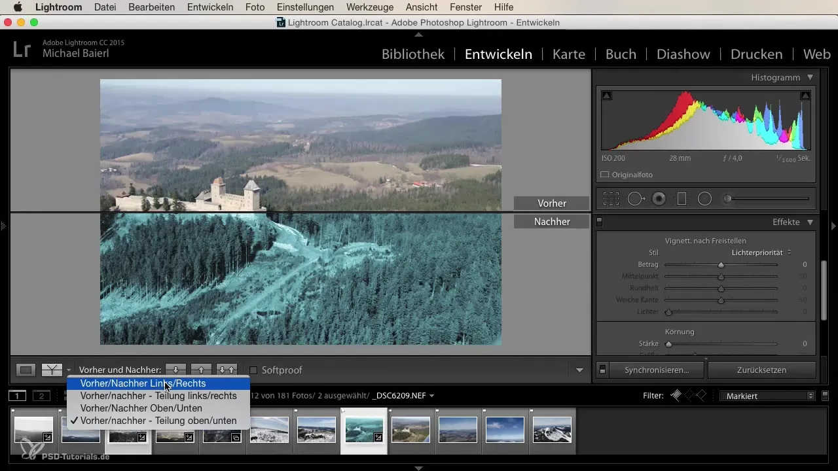838x471 pixels.
Task: Click the Before/After view Y|Y icon
Action: coord(52,370)
